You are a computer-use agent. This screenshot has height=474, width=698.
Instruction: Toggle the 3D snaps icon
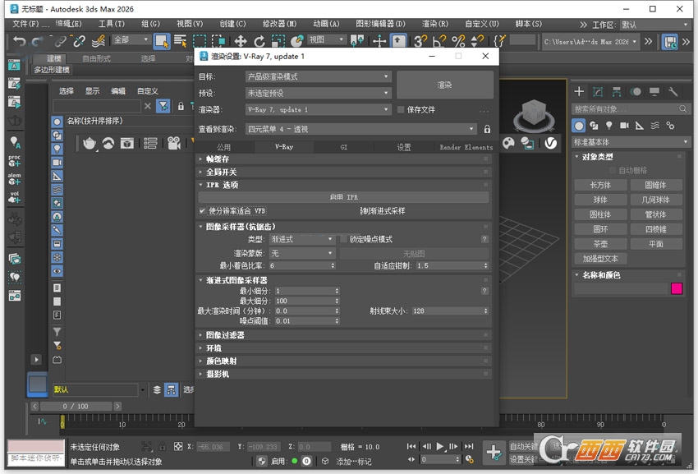[420, 41]
